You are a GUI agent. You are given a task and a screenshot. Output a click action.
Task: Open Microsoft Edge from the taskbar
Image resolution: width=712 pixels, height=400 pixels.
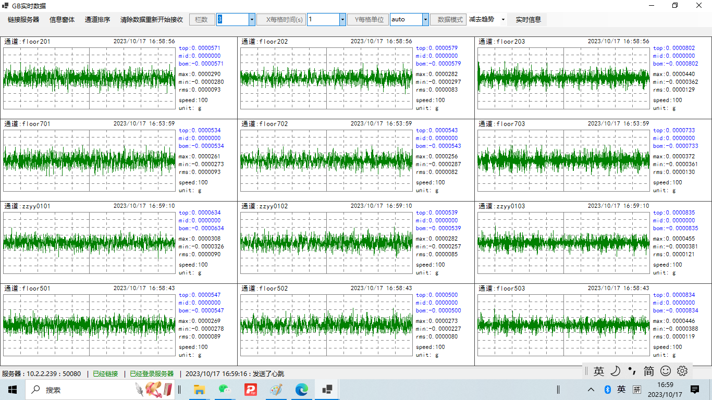pyautogui.click(x=302, y=390)
